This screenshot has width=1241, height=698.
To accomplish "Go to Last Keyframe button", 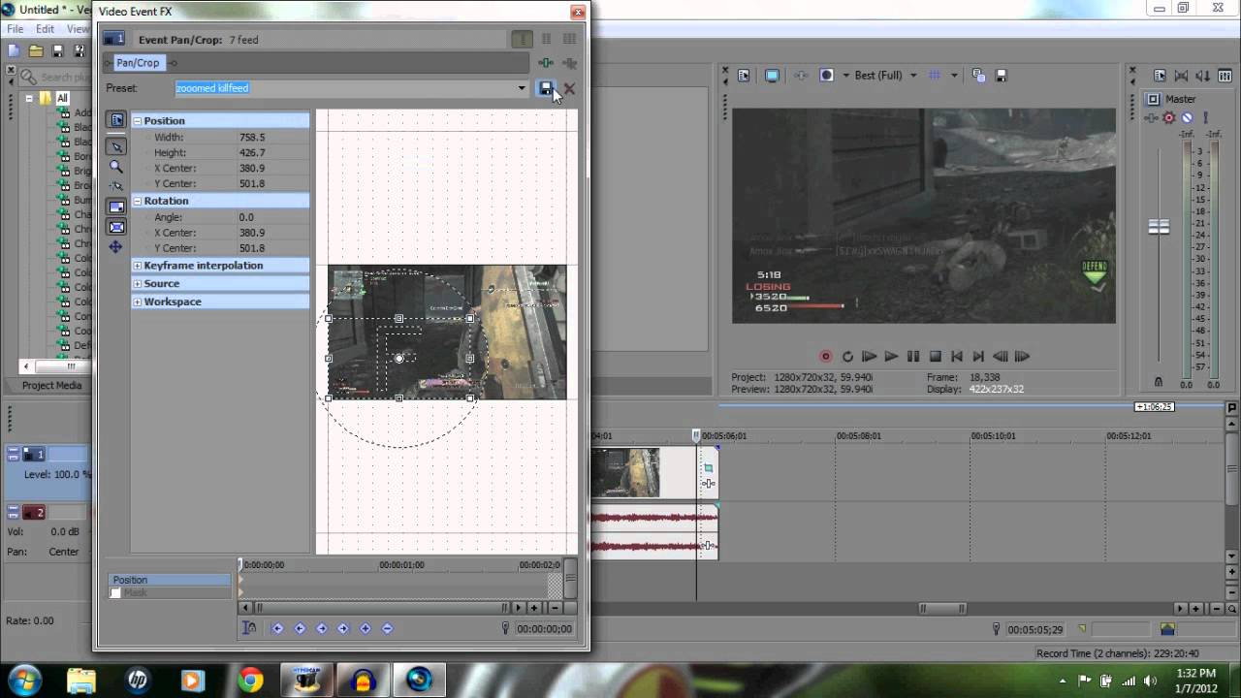I will point(343,628).
